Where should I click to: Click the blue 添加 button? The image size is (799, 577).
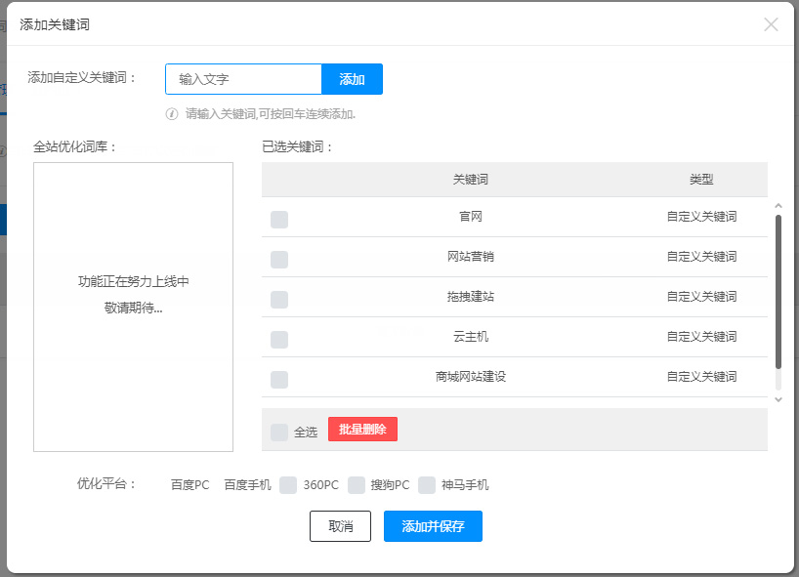(352, 79)
